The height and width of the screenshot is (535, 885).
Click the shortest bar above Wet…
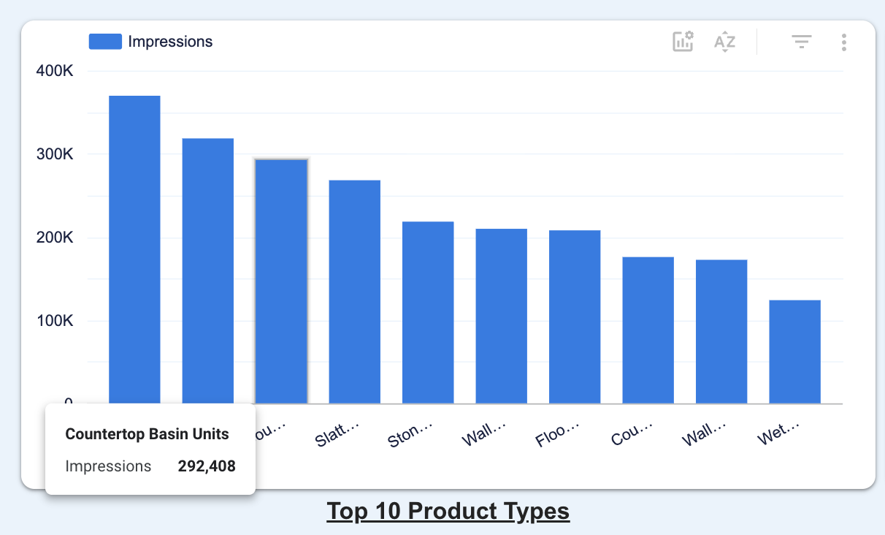[794, 352]
